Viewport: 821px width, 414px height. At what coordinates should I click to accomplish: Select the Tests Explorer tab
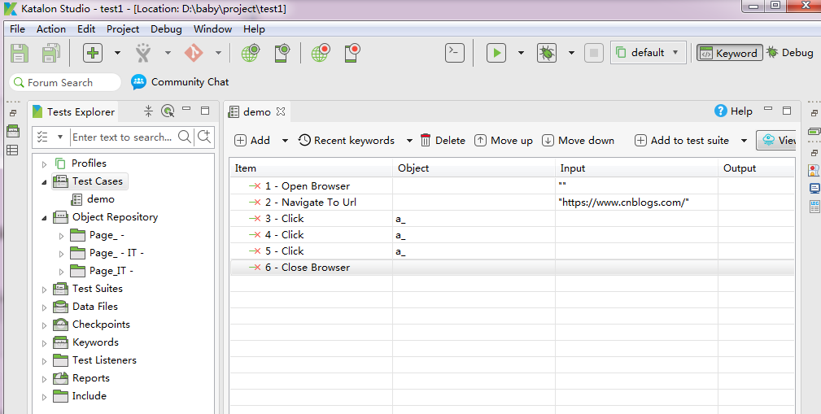pyautogui.click(x=72, y=111)
